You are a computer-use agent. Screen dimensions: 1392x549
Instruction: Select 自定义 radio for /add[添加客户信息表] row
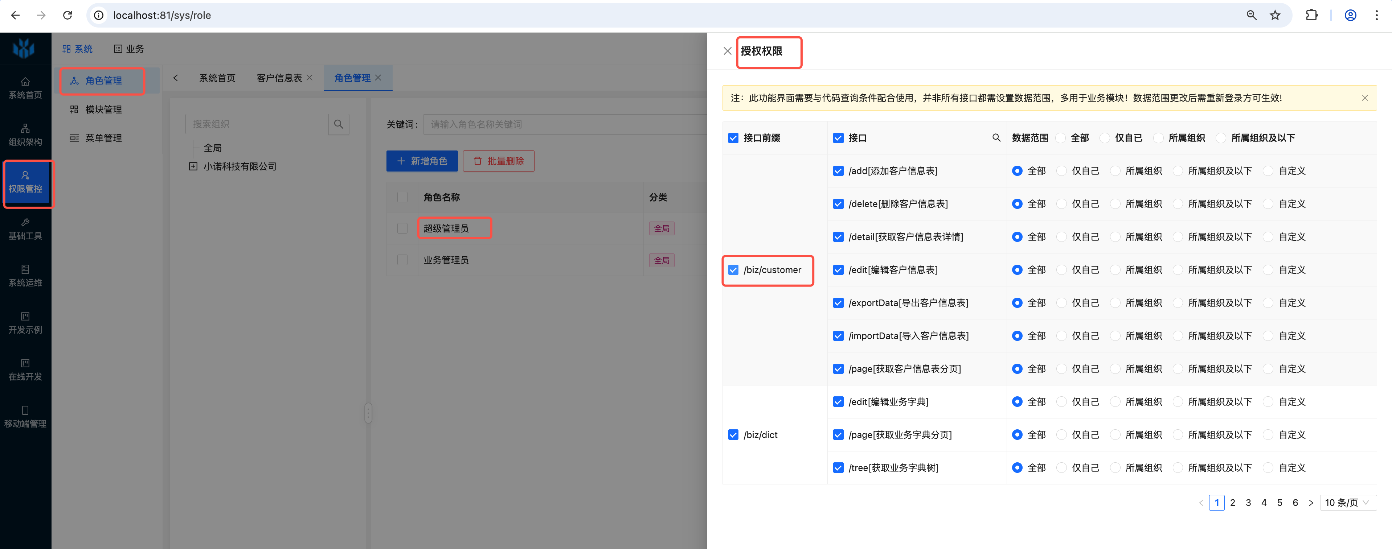(x=1268, y=171)
